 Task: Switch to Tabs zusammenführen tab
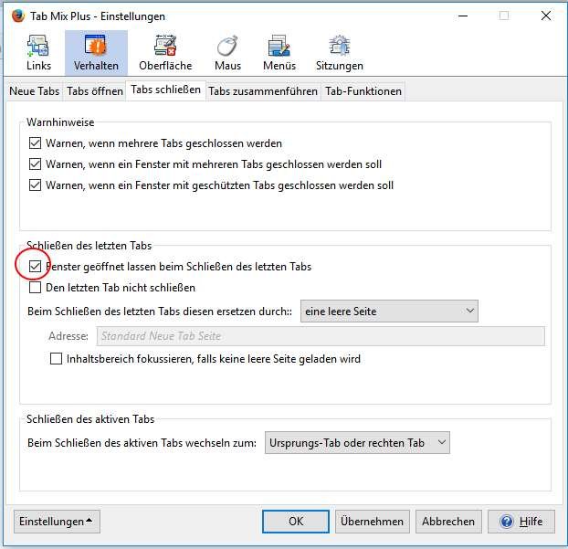[263, 91]
